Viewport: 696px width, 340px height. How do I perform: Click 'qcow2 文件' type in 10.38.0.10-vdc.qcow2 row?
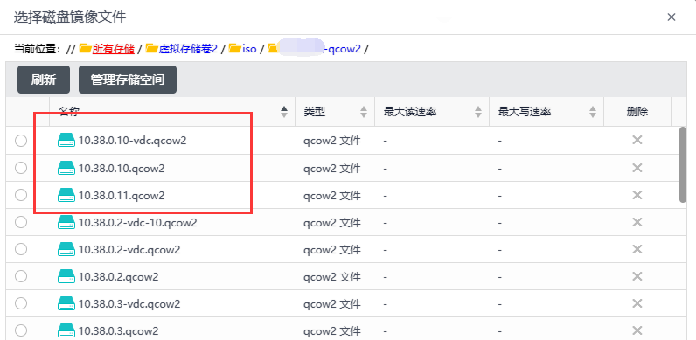[x=332, y=141]
